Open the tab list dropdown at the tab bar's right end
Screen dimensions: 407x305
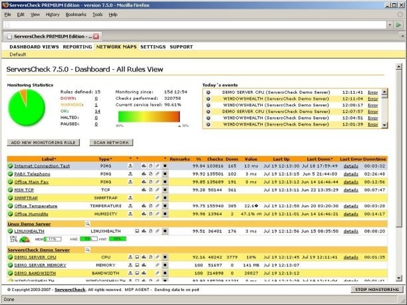pyautogui.click(x=402, y=37)
